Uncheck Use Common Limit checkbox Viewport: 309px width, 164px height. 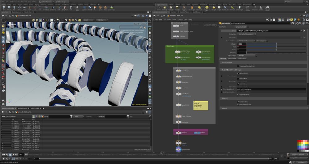click(238, 105)
